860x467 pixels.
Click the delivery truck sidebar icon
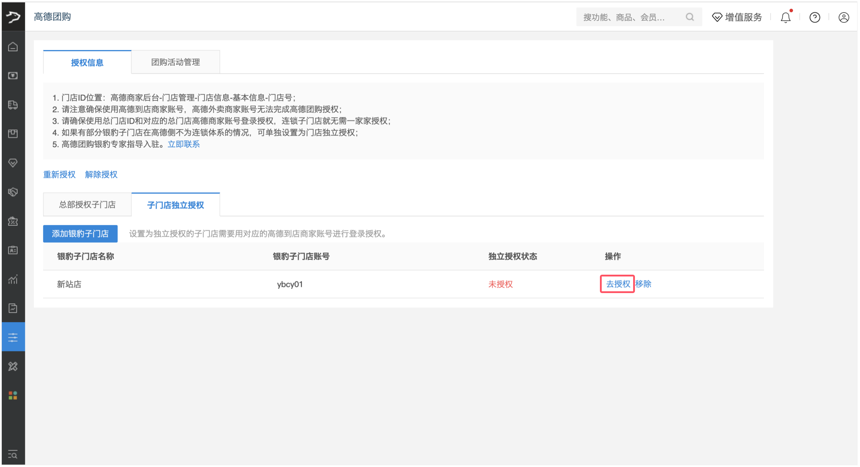pyautogui.click(x=13, y=105)
